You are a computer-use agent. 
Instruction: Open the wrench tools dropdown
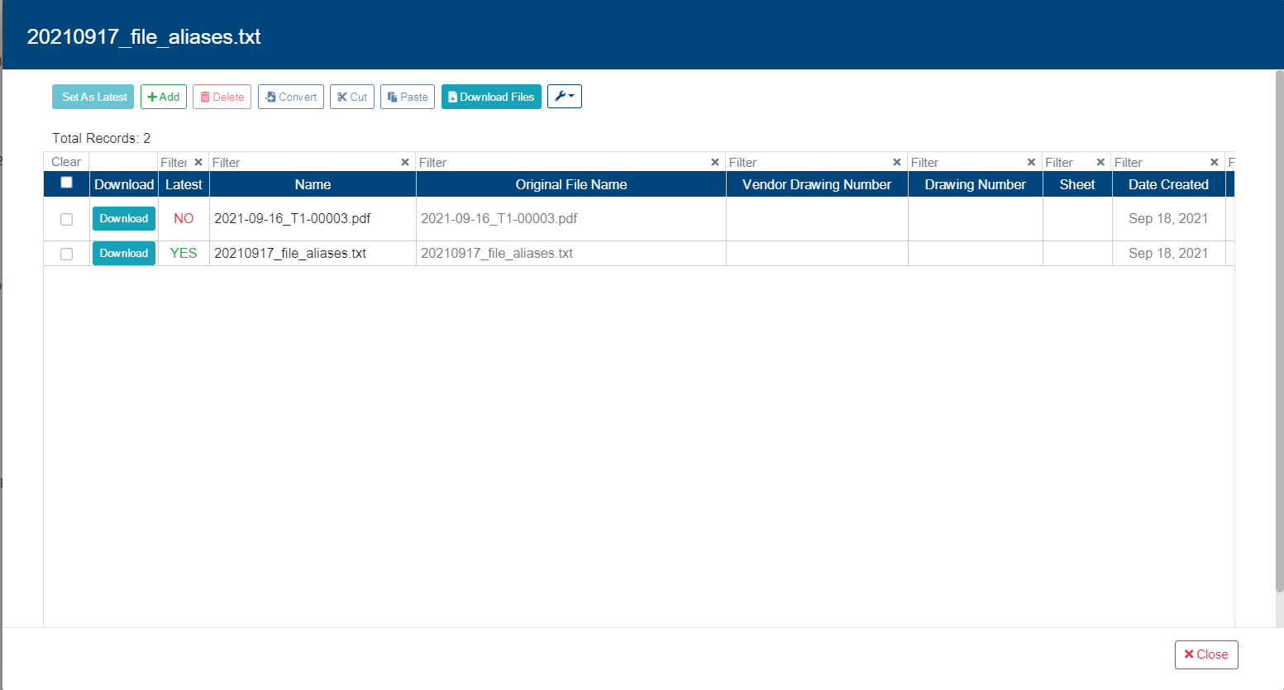click(565, 97)
